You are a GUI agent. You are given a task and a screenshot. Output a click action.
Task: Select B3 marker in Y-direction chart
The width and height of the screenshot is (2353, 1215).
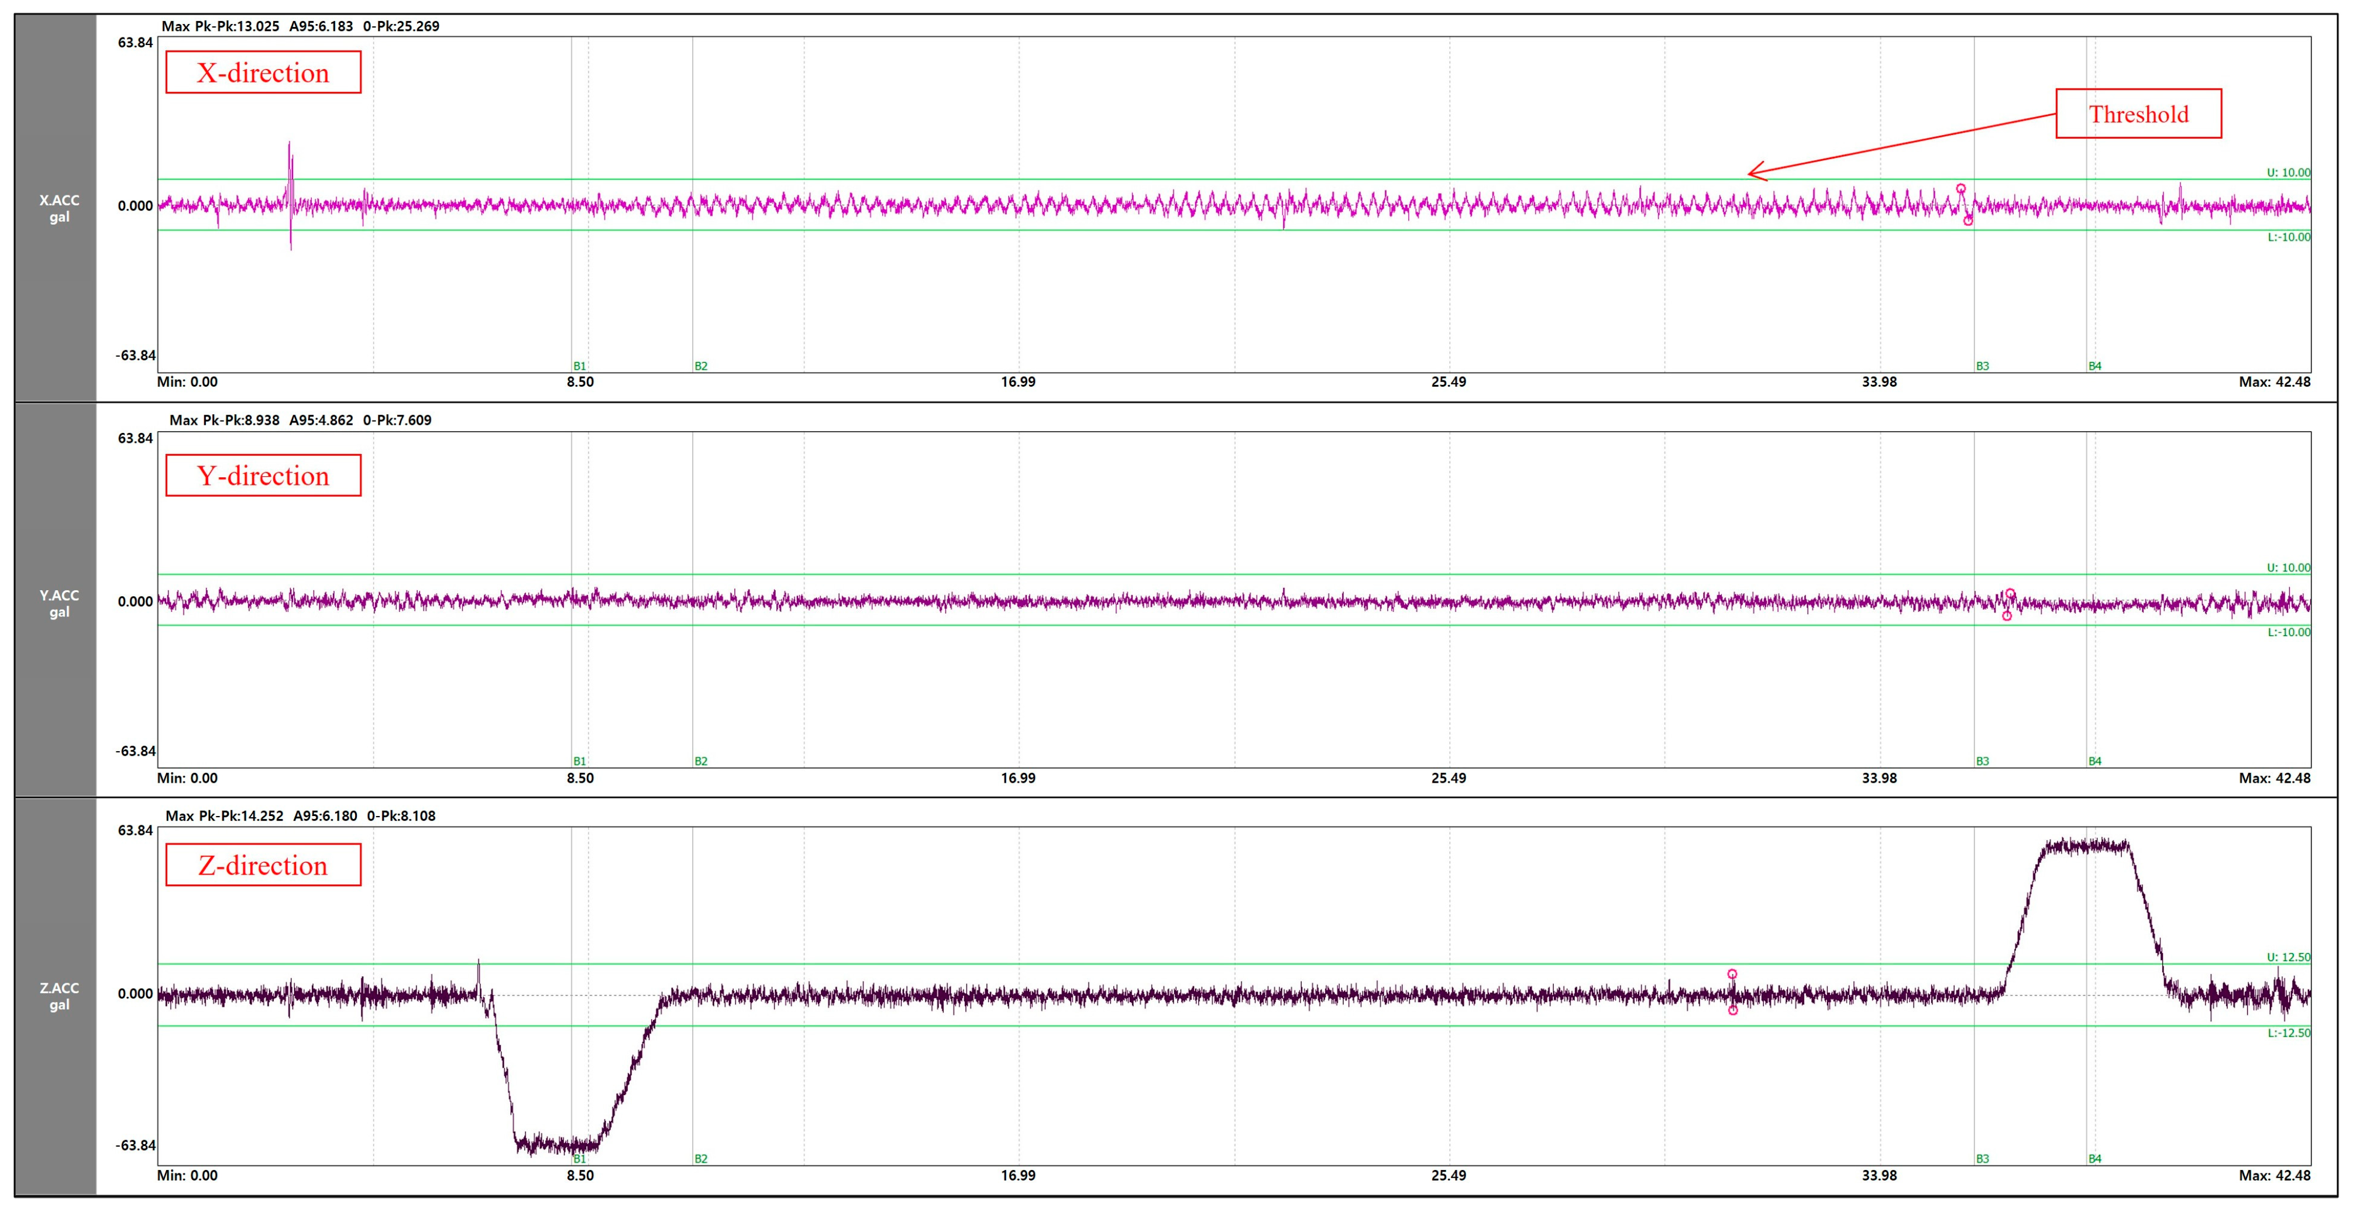(1982, 761)
